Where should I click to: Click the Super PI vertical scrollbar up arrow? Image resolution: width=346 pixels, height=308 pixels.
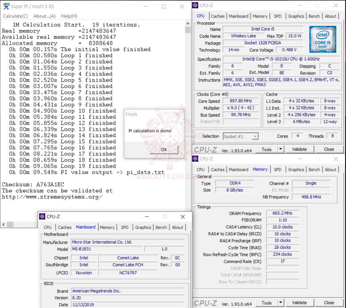pos(188,23)
